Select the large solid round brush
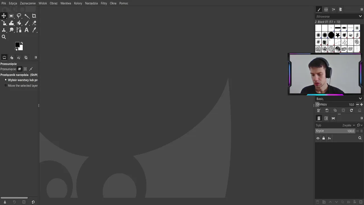This screenshot has height=205, width=364. 331,35
